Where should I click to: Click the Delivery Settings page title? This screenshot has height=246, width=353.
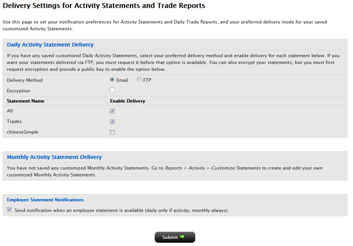(104, 6)
